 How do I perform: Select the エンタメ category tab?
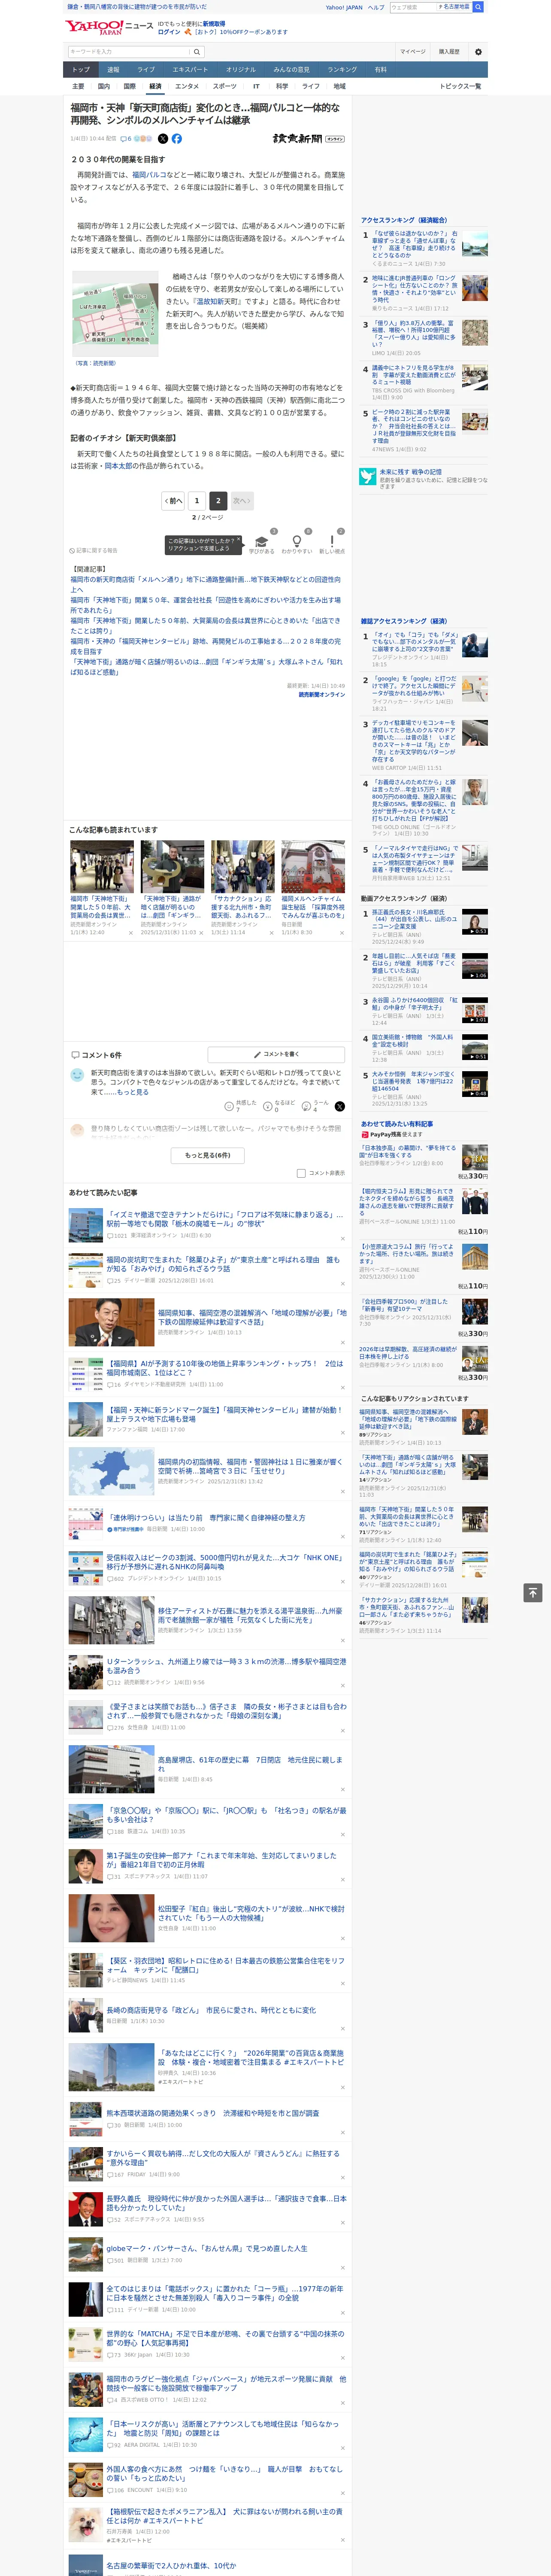(x=187, y=86)
